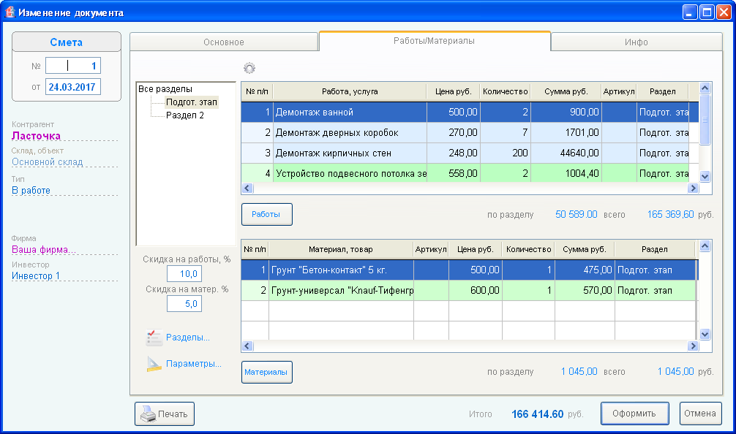Maximize the Изменение документа window
The image size is (736, 434).
[707, 12]
